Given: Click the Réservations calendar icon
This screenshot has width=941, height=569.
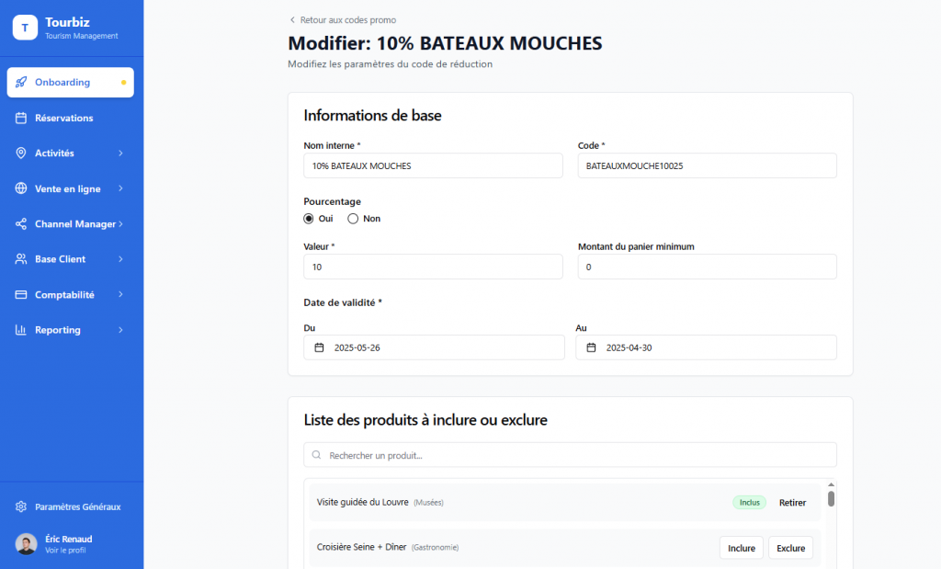Looking at the screenshot, I should pyautogui.click(x=21, y=118).
